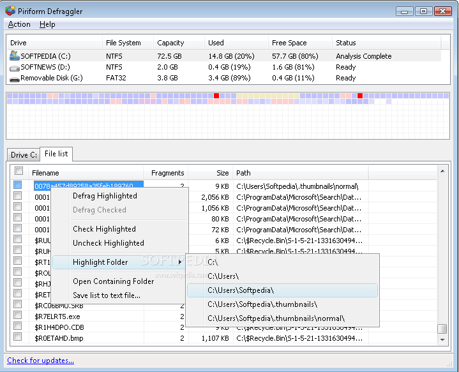Check the box for the 1,056 KB file row
This screenshot has width=459, height=372.
(x=18, y=206)
